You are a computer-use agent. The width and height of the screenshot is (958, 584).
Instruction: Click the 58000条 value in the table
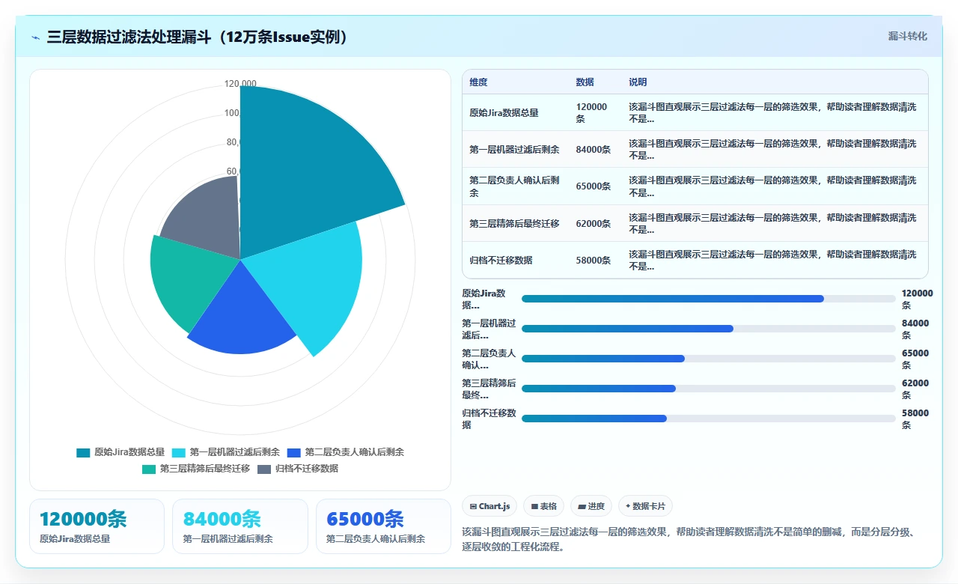pyautogui.click(x=593, y=260)
